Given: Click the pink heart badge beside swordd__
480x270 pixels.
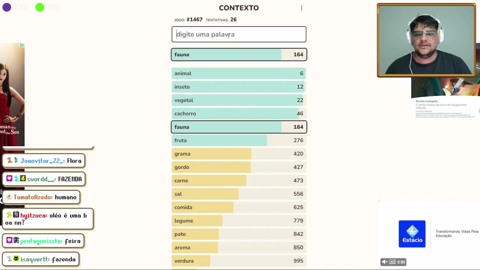Looking at the screenshot, I should pos(9,179).
